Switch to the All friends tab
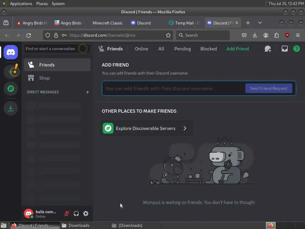Screen dimensions: 305x229 tap(161, 49)
